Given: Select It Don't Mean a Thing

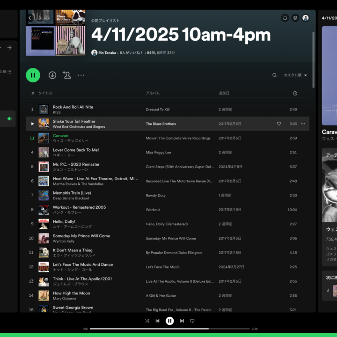Looking at the screenshot, I should (73, 250).
